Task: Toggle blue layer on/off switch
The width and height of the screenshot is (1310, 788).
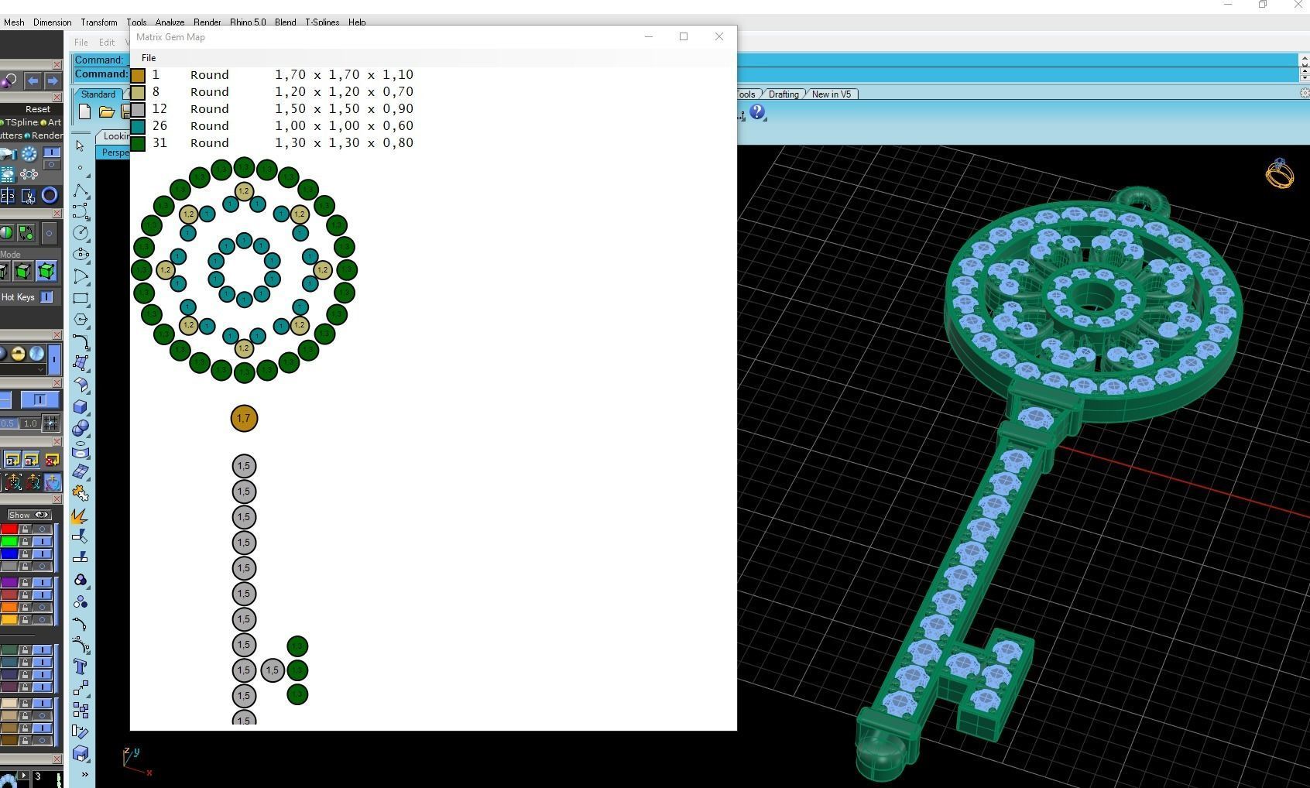Action: 42,554
